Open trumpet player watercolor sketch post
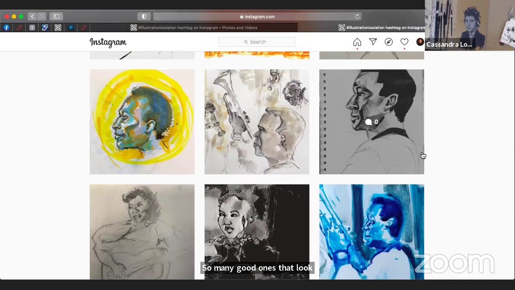515x290 pixels. 257,122
